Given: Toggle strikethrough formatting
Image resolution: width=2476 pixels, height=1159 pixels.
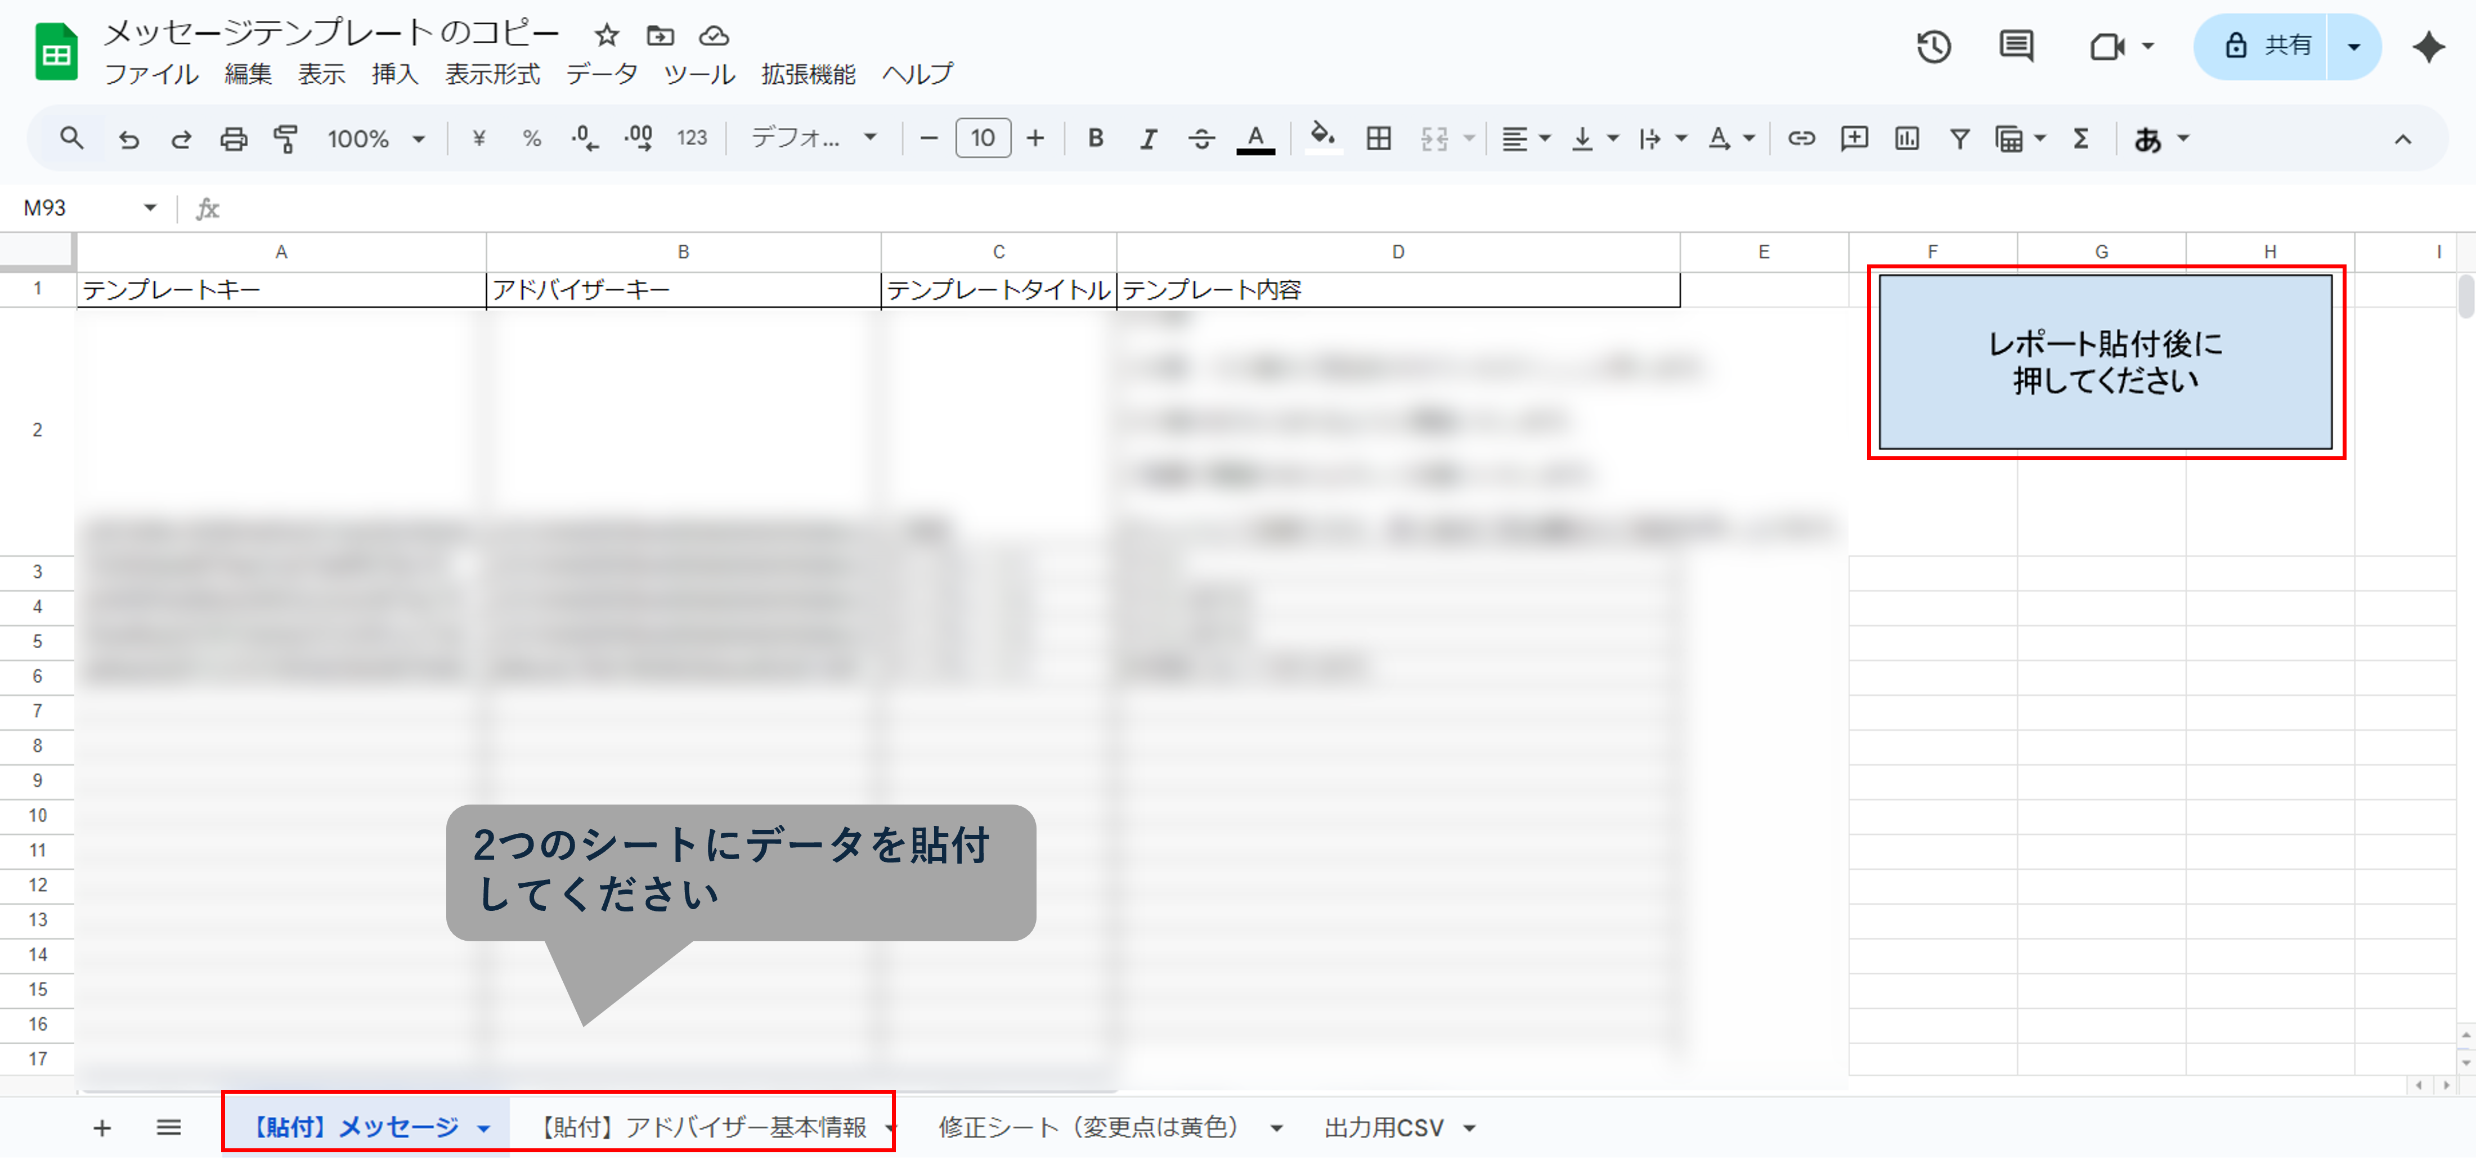Looking at the screenshot, I should point(1201,137).
